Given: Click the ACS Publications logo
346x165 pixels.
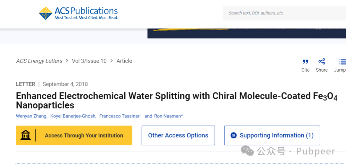Looking at the screenshot, I should pos(78,13).
